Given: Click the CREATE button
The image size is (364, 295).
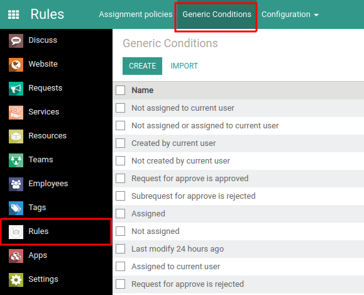Looking at the screenshot, I should pos(142,66).
